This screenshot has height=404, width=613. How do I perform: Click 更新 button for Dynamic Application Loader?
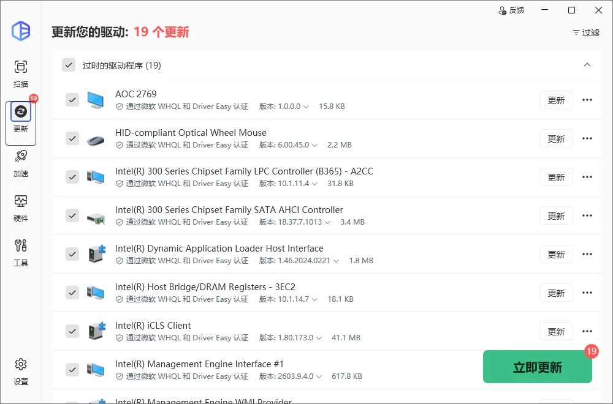click(x=556, y=255)
